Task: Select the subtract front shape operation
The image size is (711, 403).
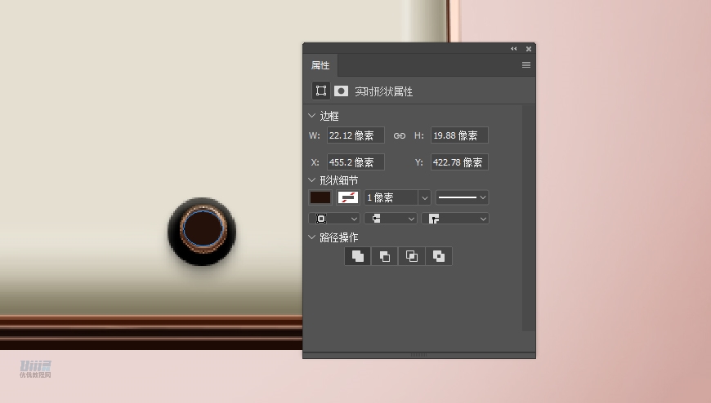Action: 385,256
